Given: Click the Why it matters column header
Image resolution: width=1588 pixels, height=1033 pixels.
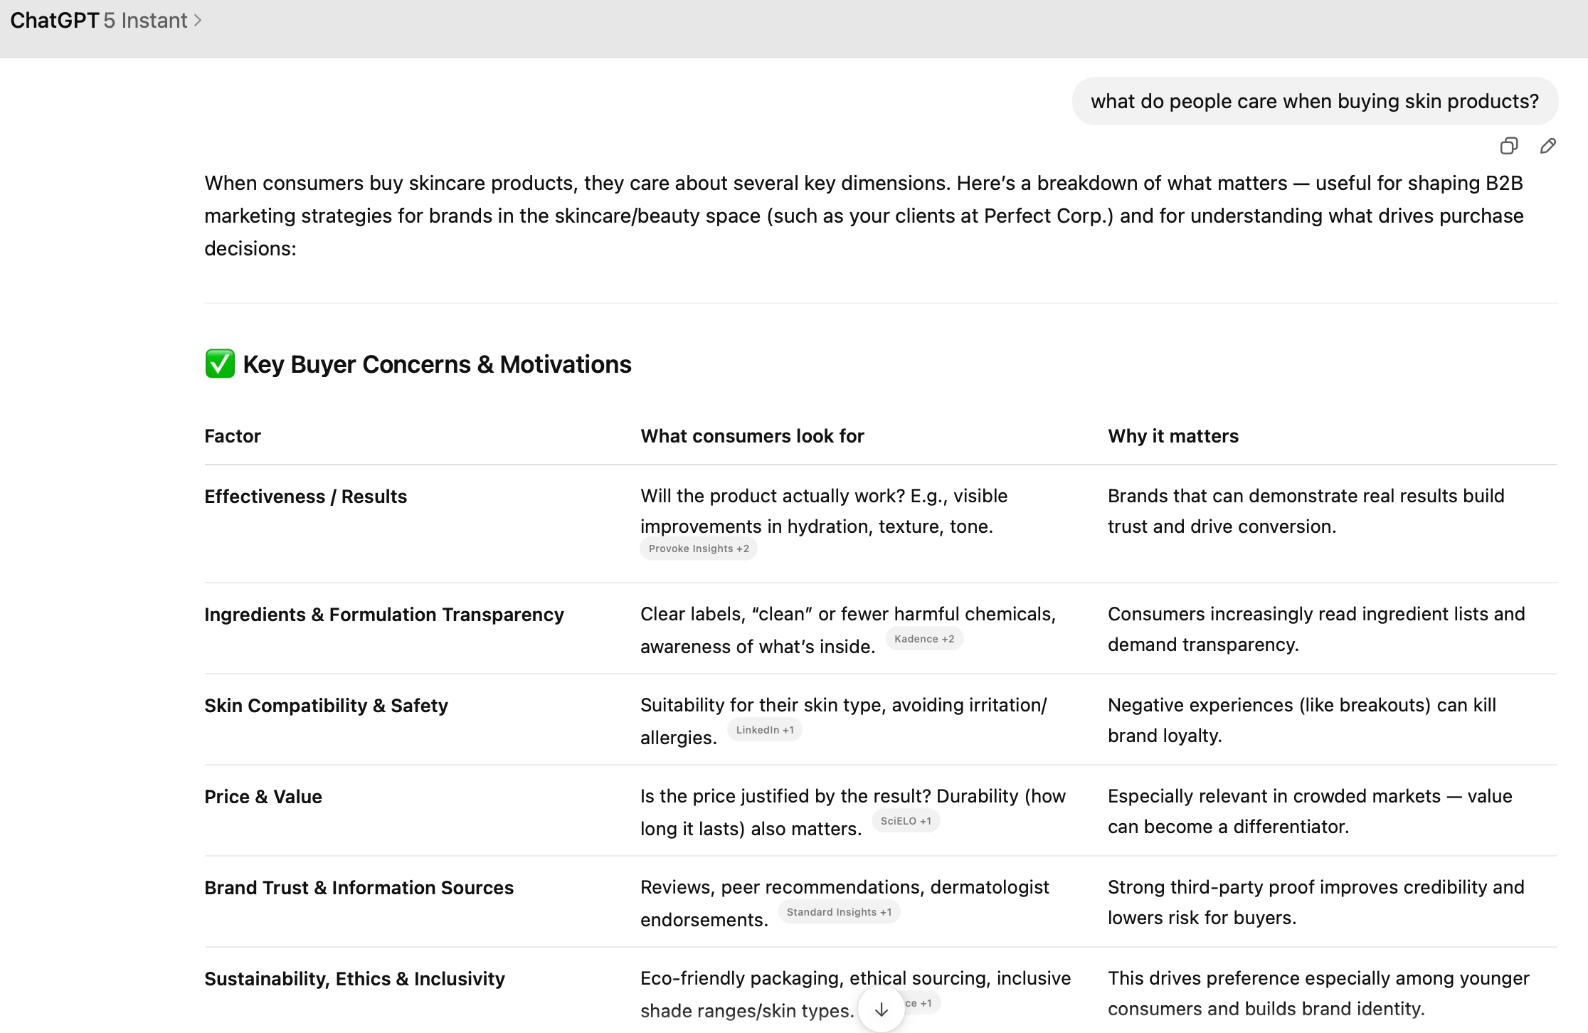Looking at the screenshot, I should (1173, 436).
